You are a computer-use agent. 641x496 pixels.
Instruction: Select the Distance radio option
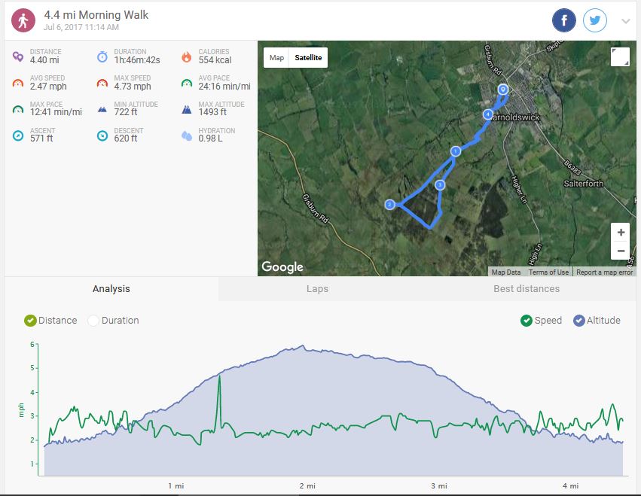pyautogui.click(x=31, y=321)
